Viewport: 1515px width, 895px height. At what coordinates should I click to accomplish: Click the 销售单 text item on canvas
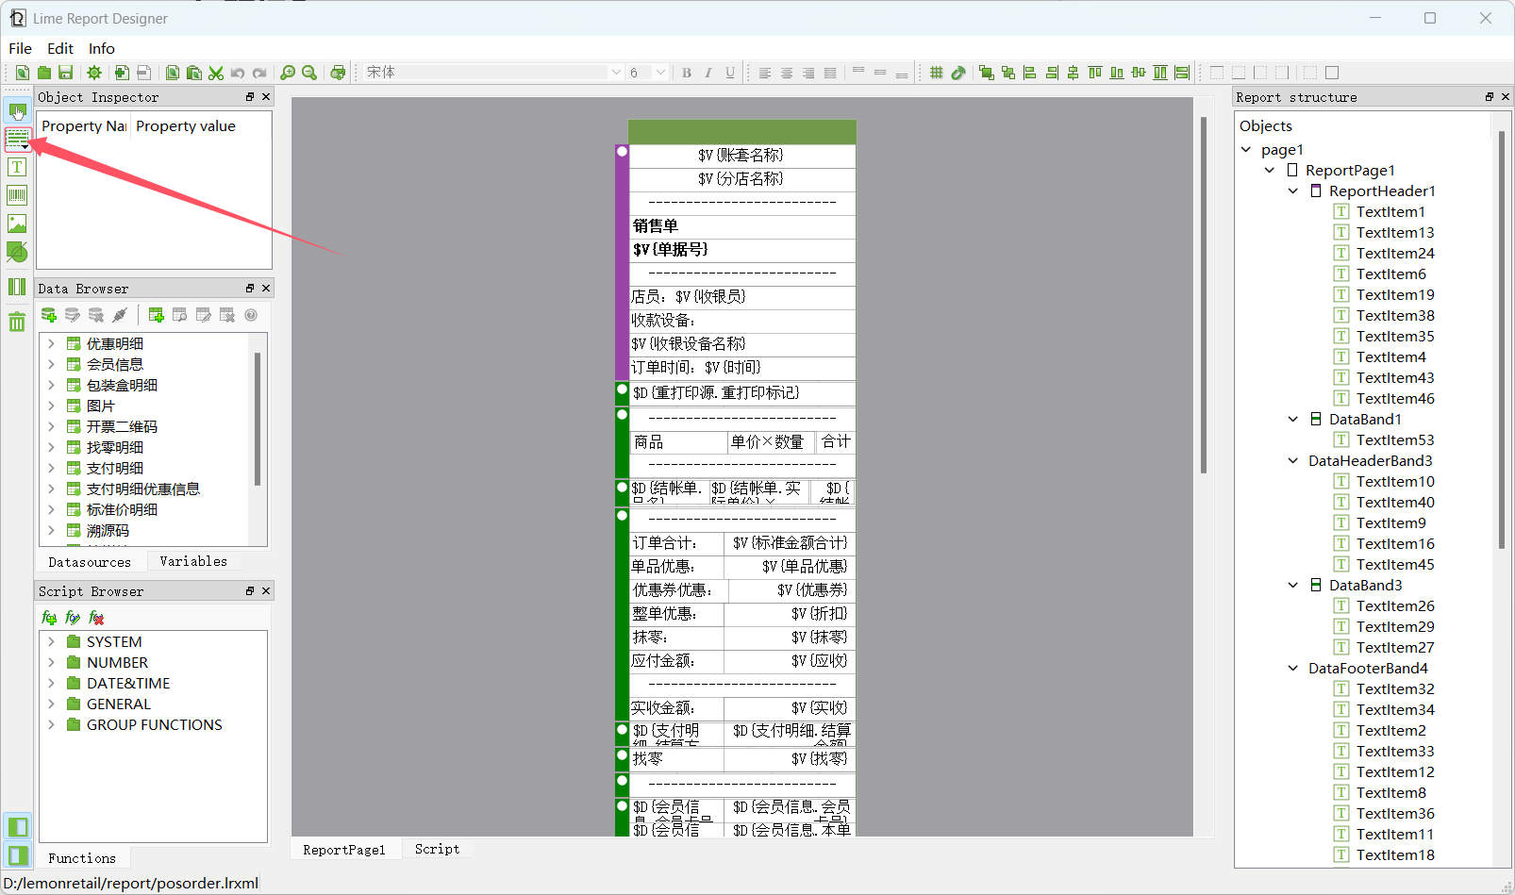point(656,225)
